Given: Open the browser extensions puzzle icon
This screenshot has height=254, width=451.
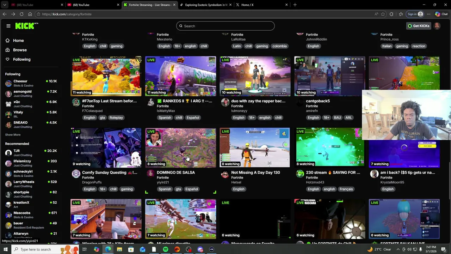Looking at the screenshot, I should pos(391,14).
